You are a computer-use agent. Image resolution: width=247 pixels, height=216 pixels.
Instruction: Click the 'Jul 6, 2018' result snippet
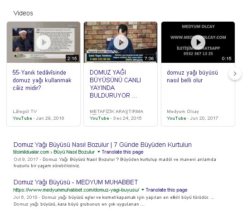(x=114, y=201)
